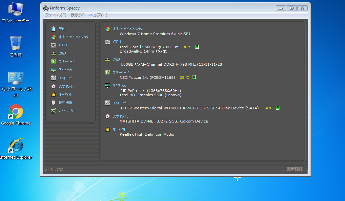Click the 4.00GB DDR3 memory text
The image size is (345, 201).
pyautogui.click(x=172, y=64)
